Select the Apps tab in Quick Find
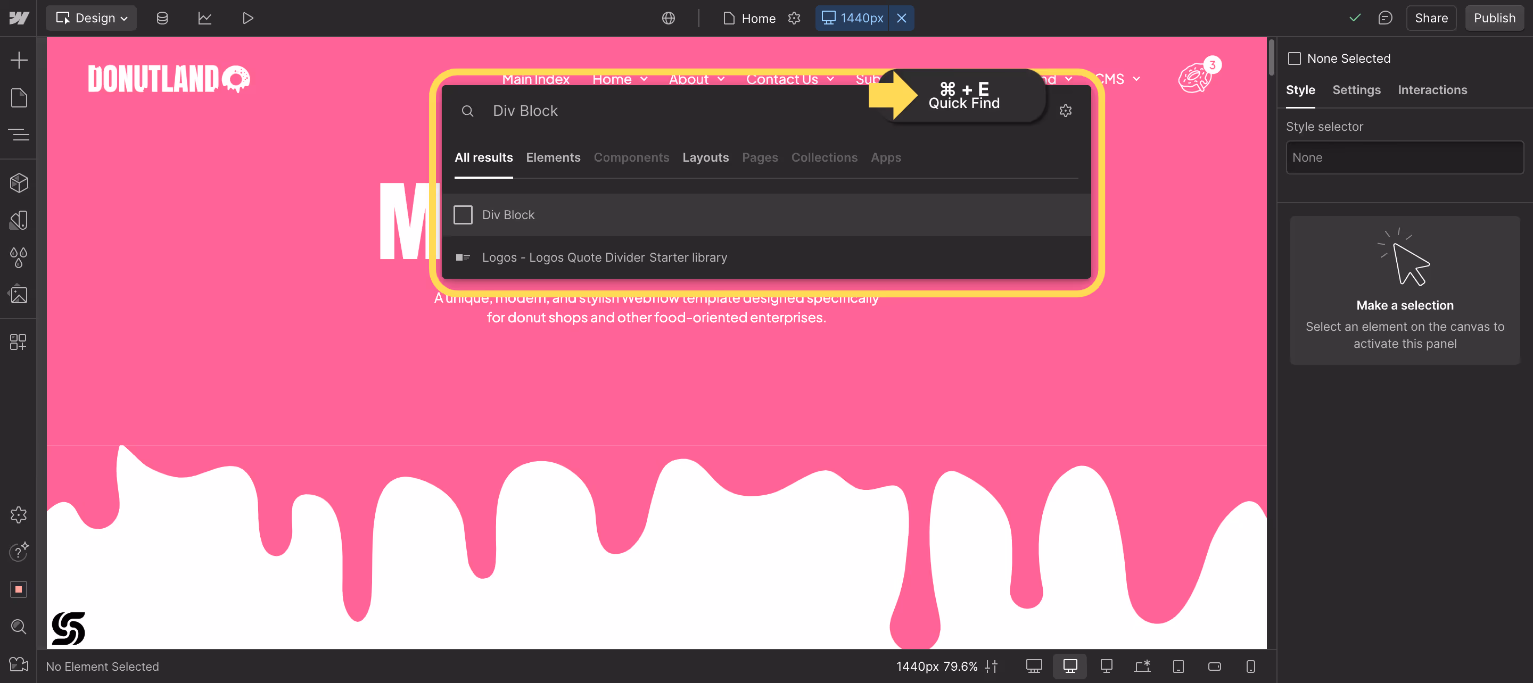 point(886,157)
